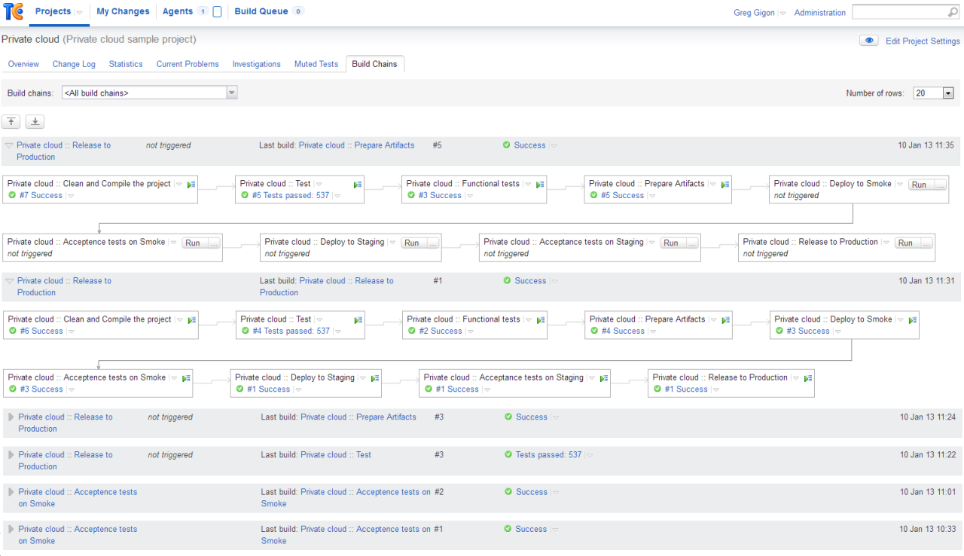Open the Build Queue menu item
Image resolution: width=964 pixels, height=556 pixels.
coord(260,11)
